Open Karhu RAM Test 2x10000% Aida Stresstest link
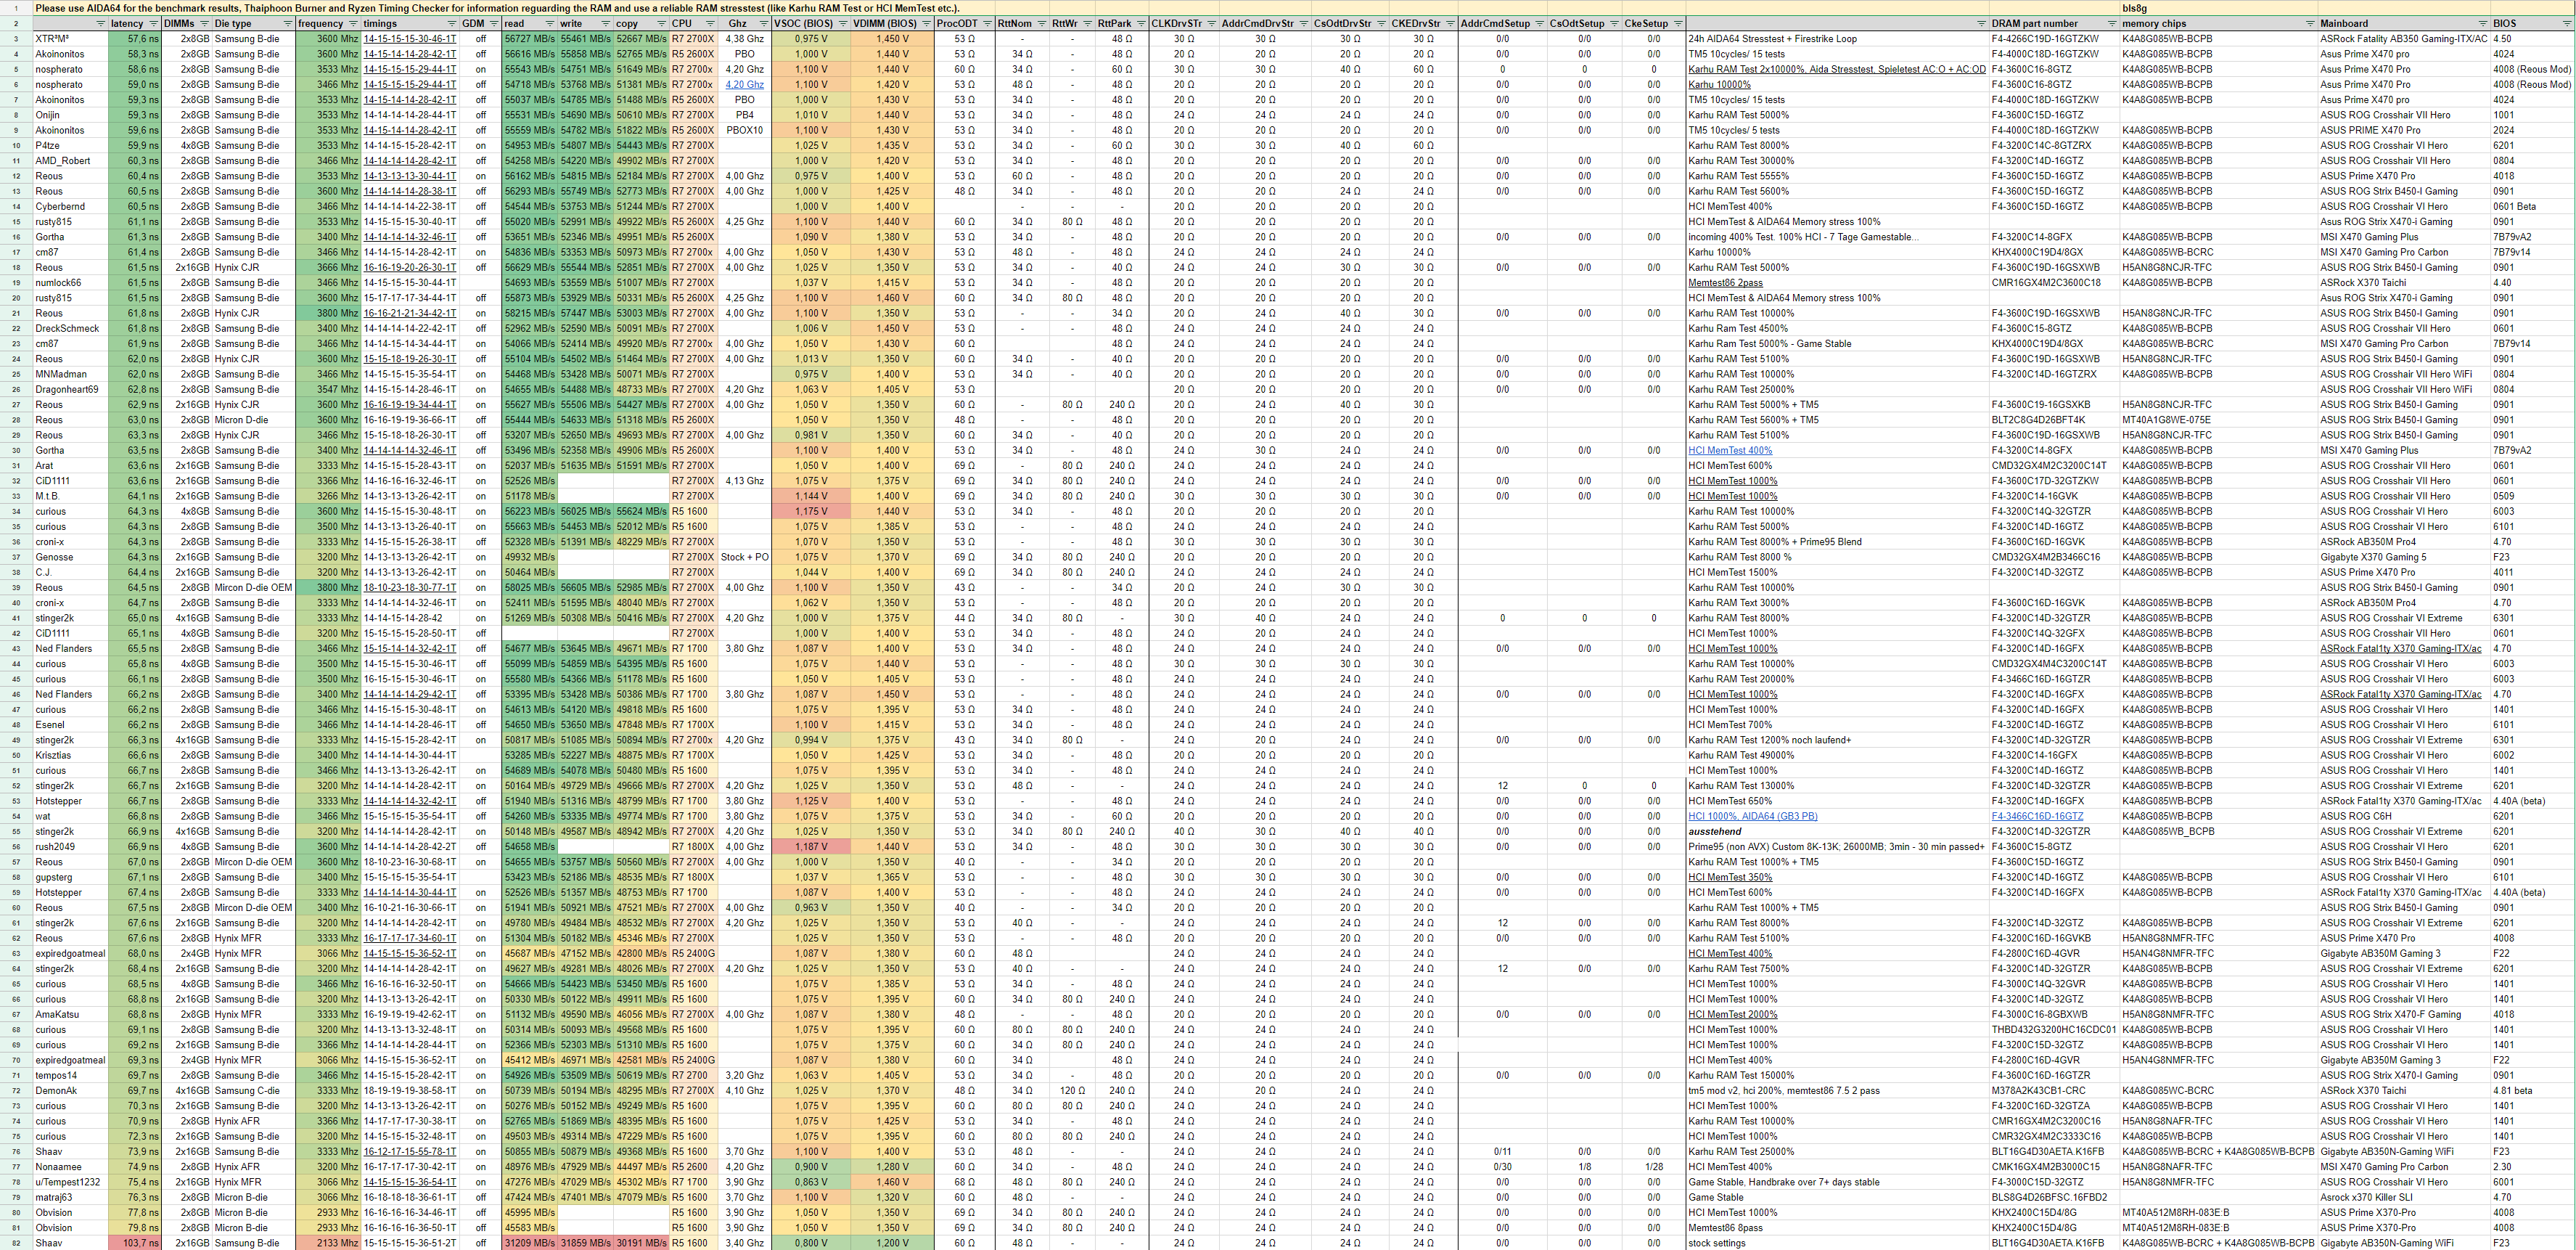The image size is (2576, 1250). pos(1837,69)
